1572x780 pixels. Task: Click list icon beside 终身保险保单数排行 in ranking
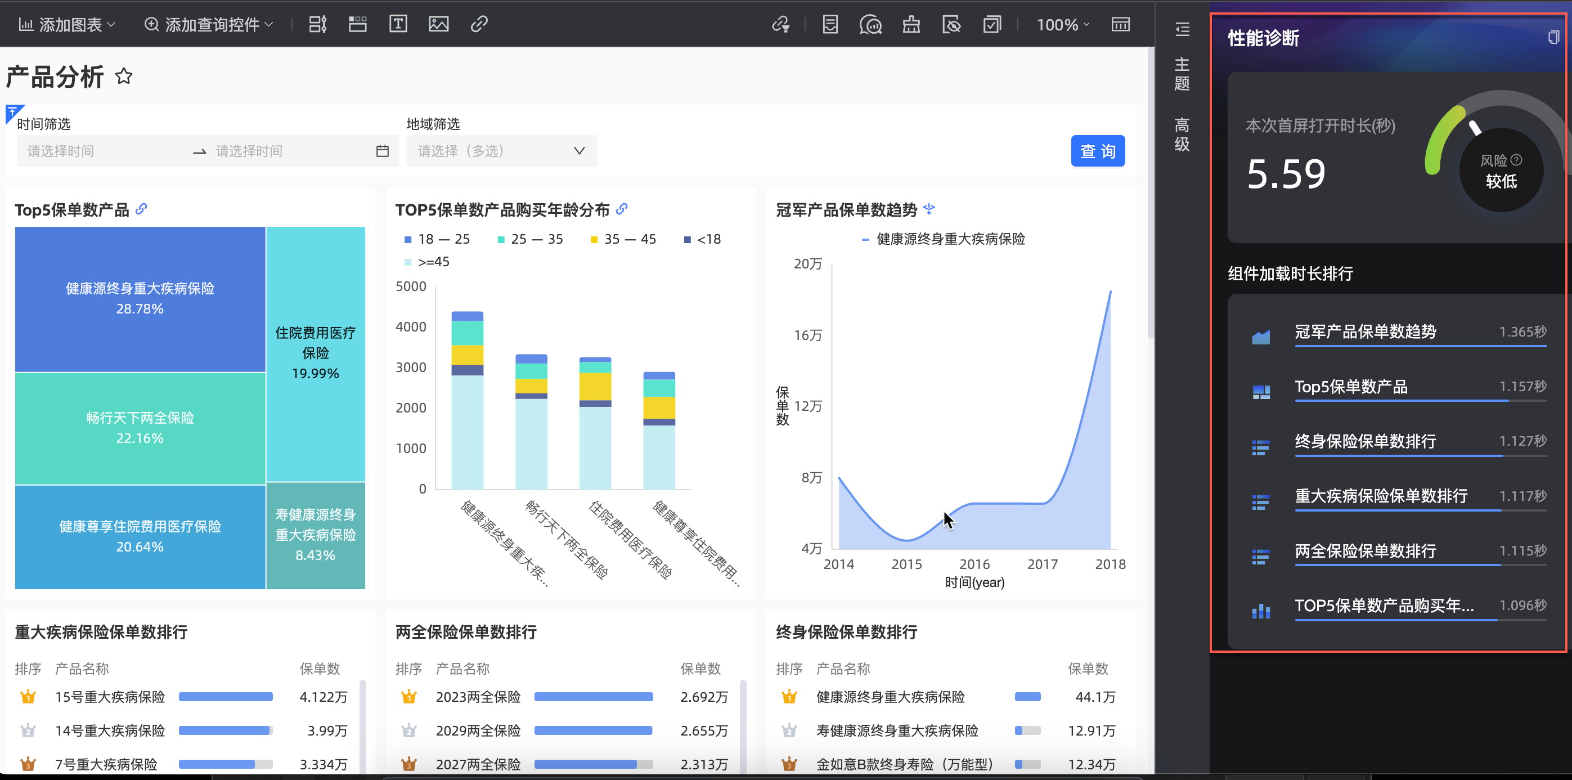point(1261,447)
